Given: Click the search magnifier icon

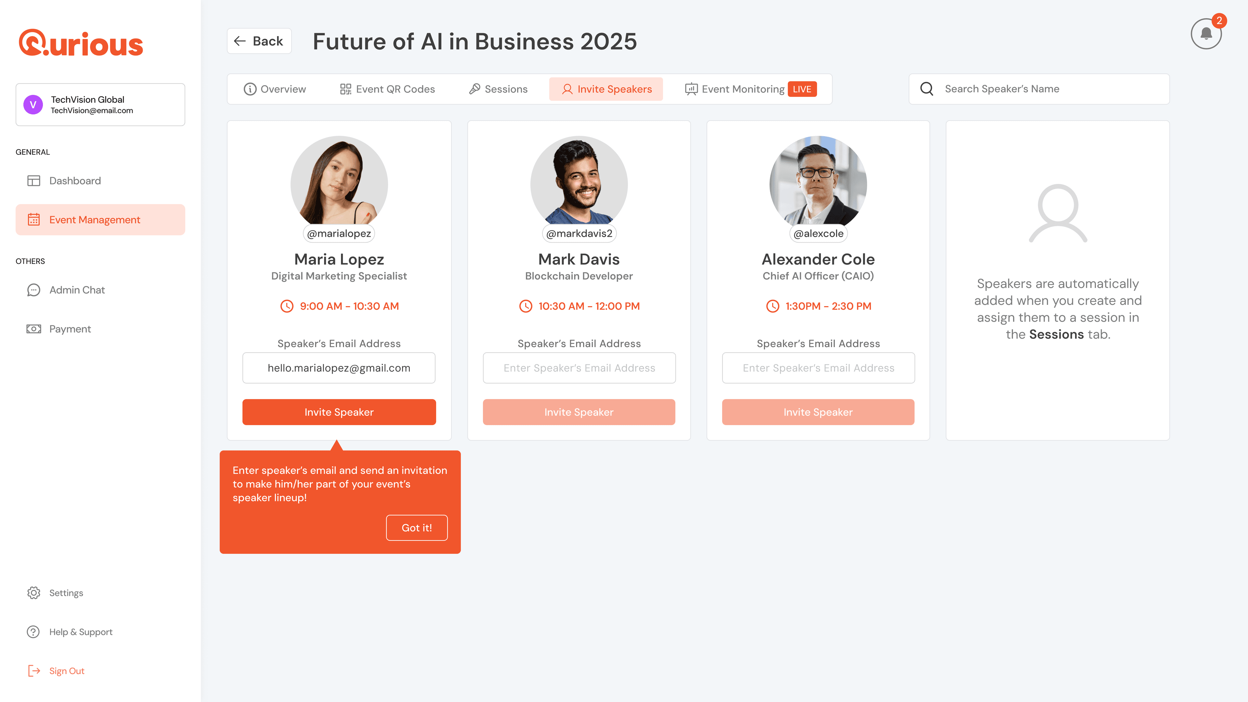Looking at the screenshot, I should (927, 89).
